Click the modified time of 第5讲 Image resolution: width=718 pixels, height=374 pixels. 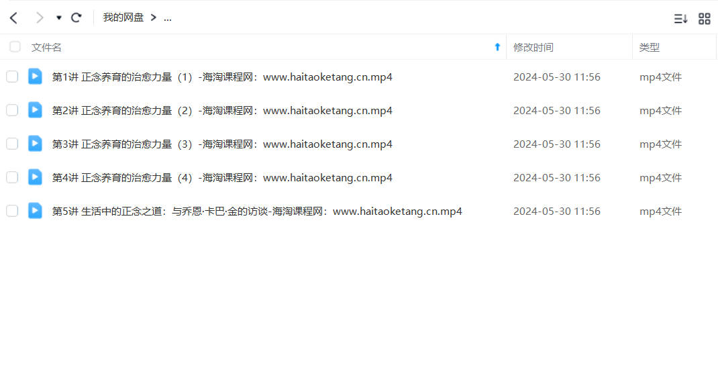click(556, 212)
